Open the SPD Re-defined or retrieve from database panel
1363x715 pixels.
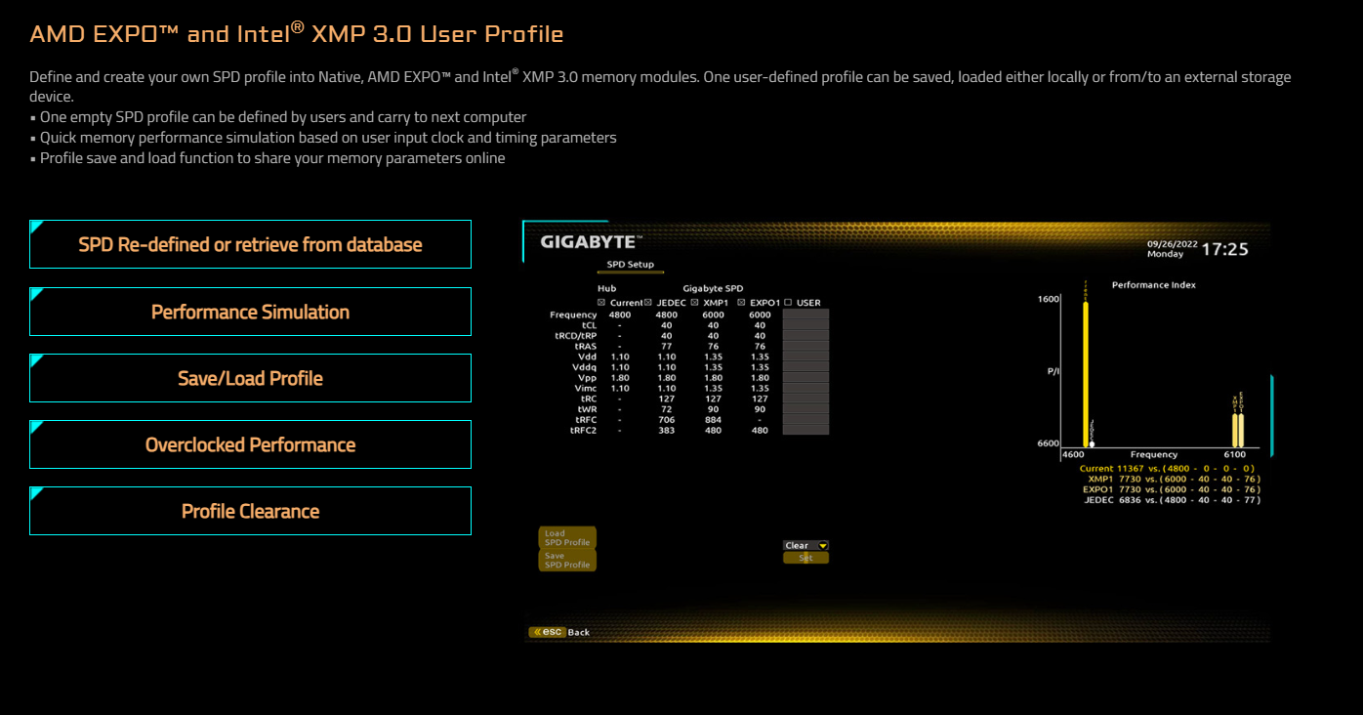[x=250, y=244]
